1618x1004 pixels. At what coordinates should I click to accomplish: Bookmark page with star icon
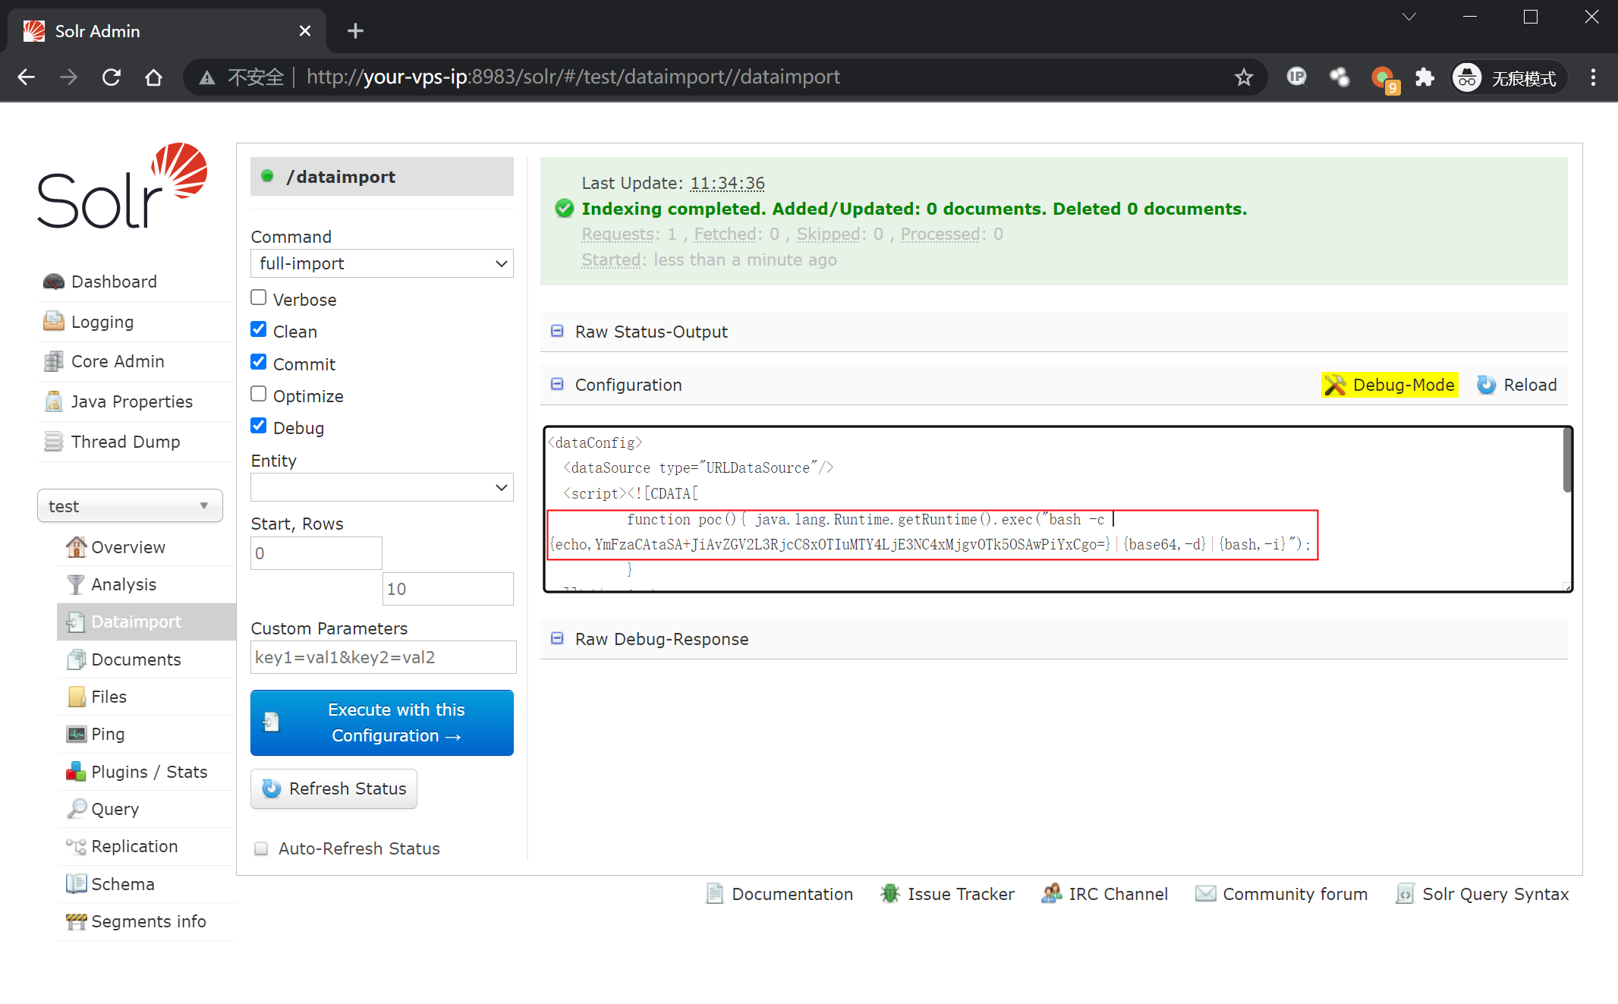(x=1243, y=77)
